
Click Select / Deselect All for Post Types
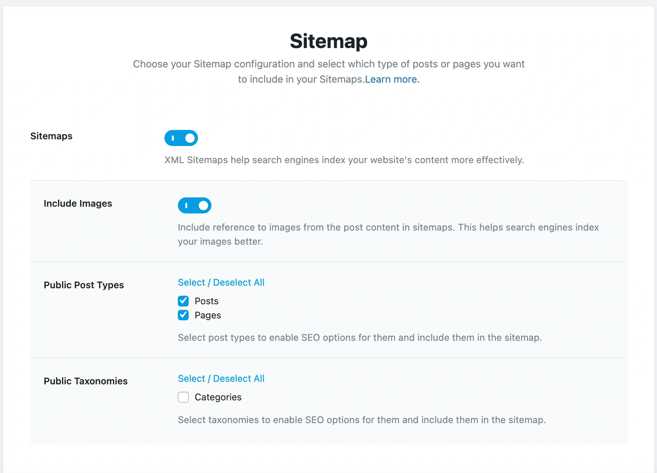coord(221,283)
